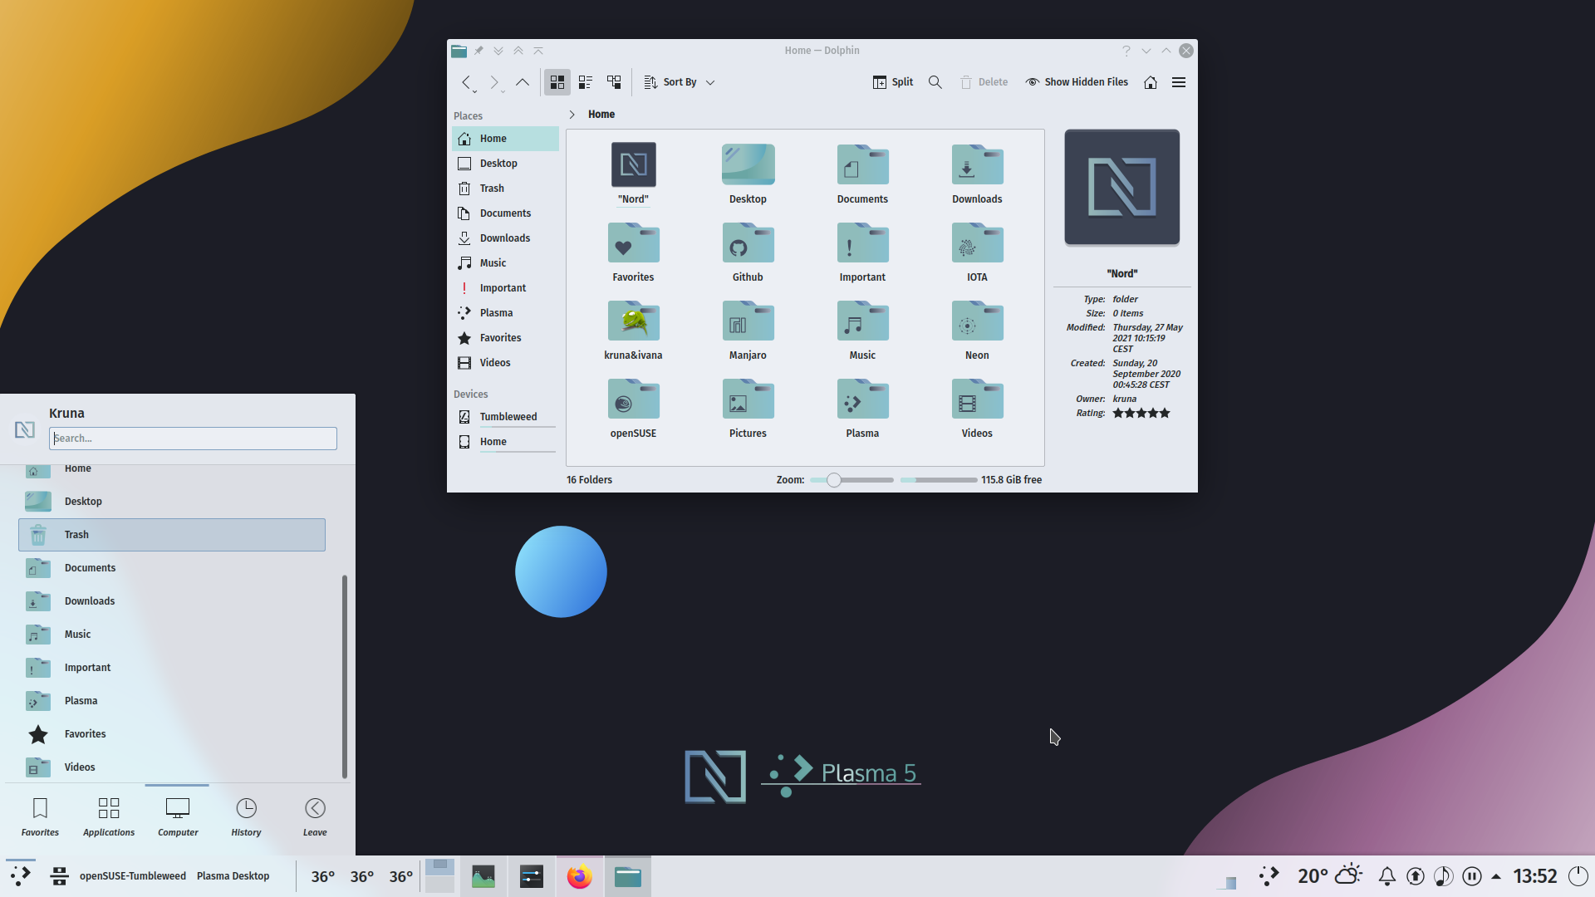
Task: Click the pause media icon in tray
Action: (x=1472, y=876)
